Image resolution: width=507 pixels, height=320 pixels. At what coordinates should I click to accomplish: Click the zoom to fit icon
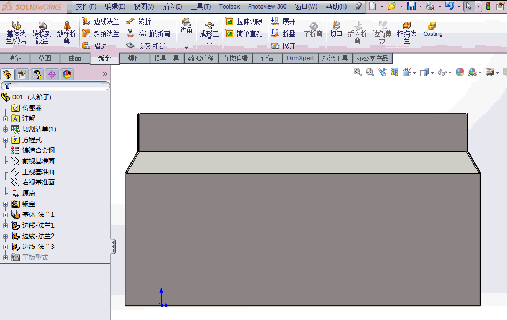pyautogui.click(x=357, y=72)
